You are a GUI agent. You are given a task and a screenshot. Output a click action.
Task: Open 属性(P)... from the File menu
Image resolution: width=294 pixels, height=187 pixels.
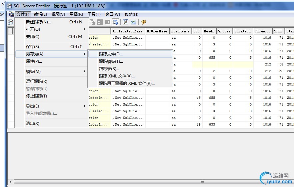click(52, 61)
